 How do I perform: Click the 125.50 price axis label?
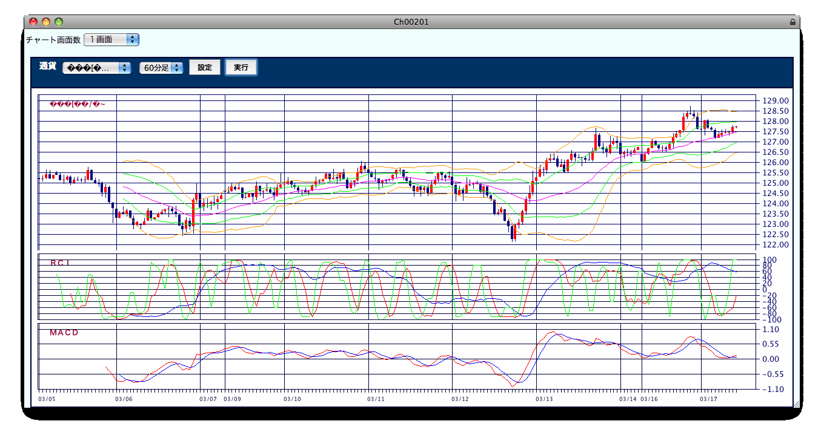[776, 173]
